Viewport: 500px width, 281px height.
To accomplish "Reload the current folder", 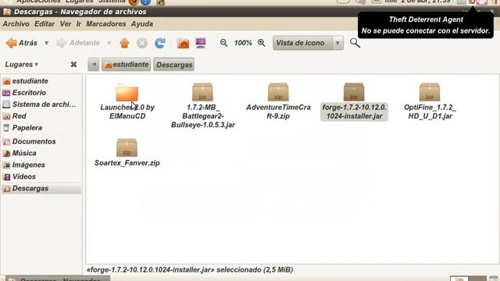I will 159,43.
